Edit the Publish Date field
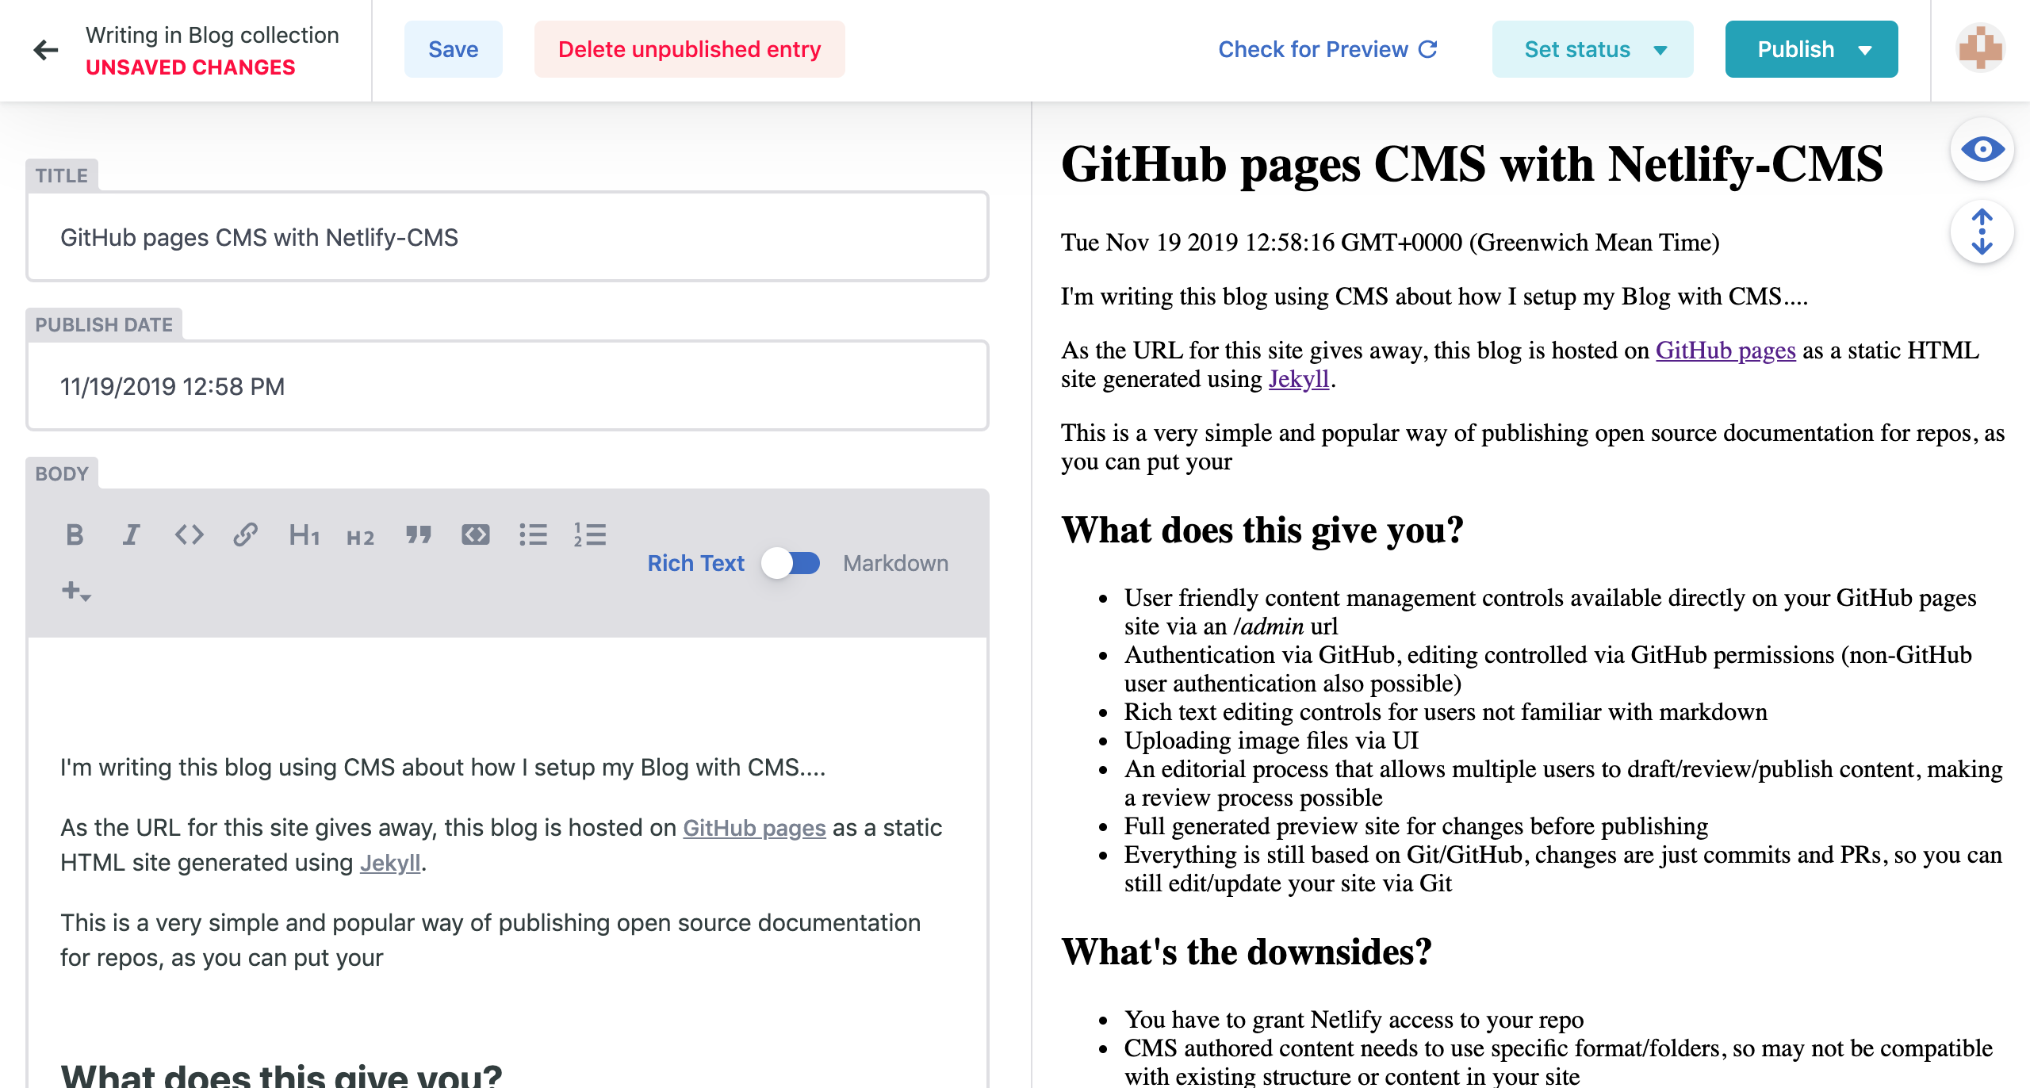The width and height of the screenshot is (2030, 1088). [507, 386]
